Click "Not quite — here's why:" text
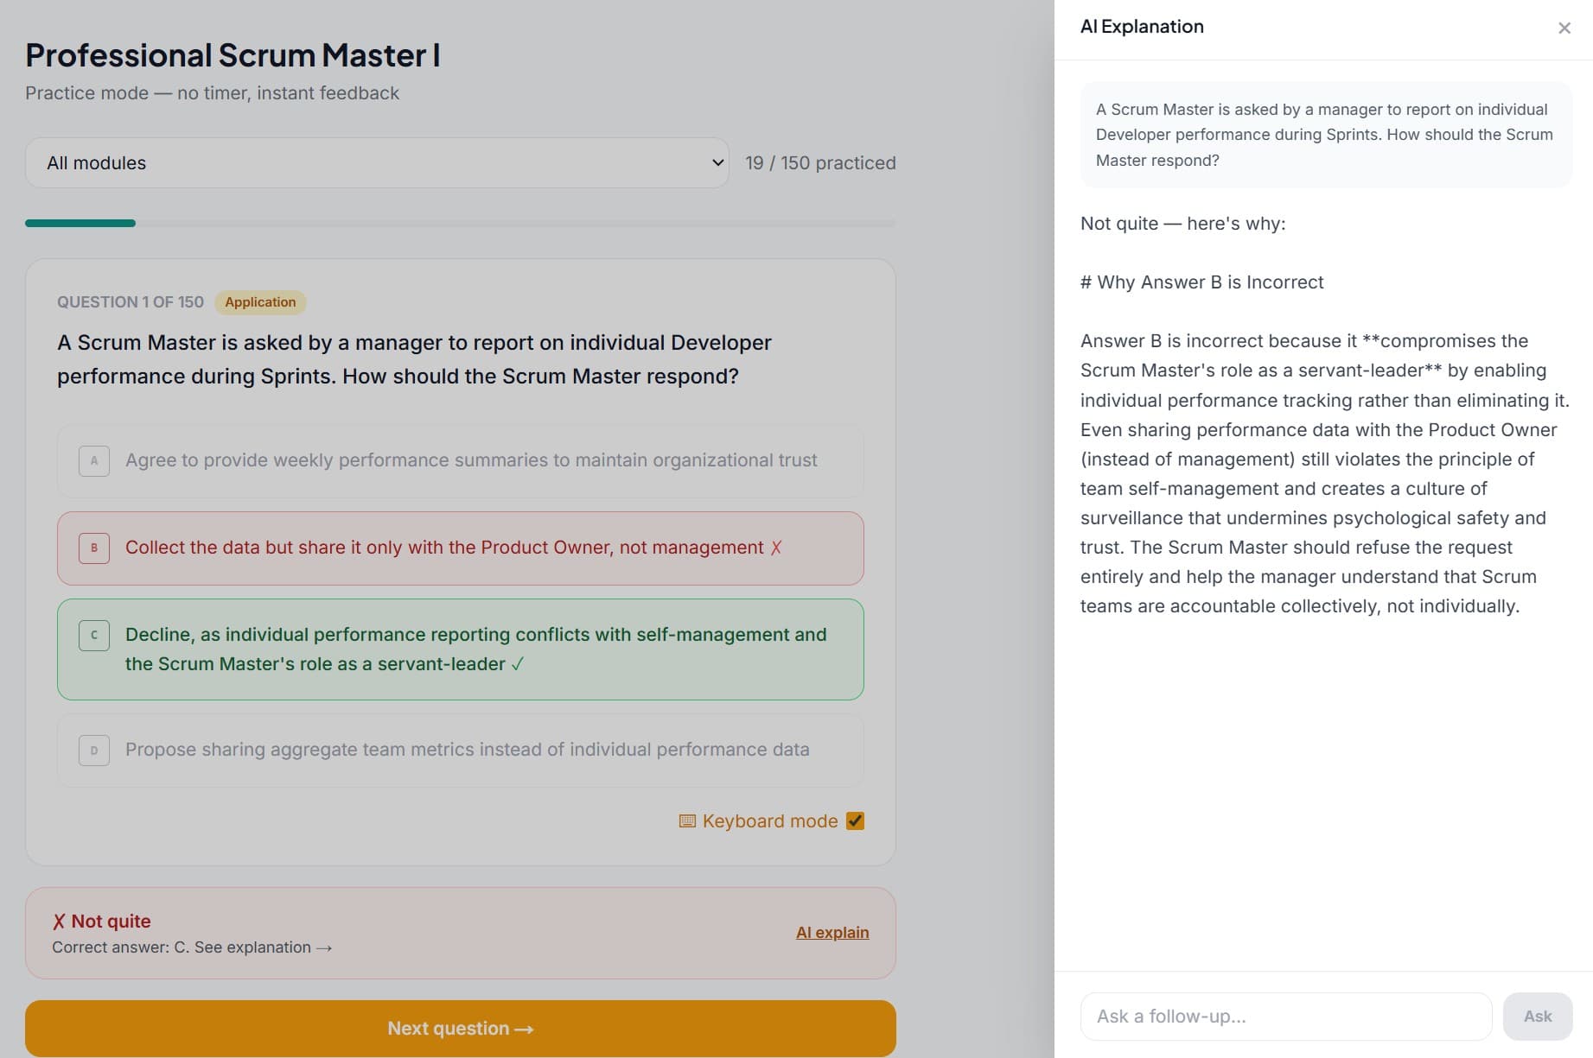Screen dimensions: 1593x1058 point(1182,223)
